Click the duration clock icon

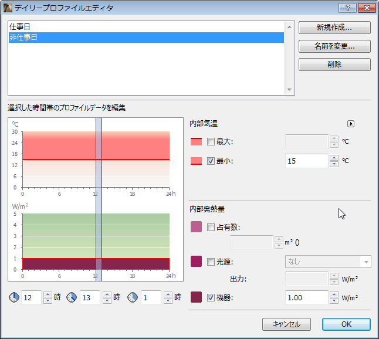click(x=133, y=297)
